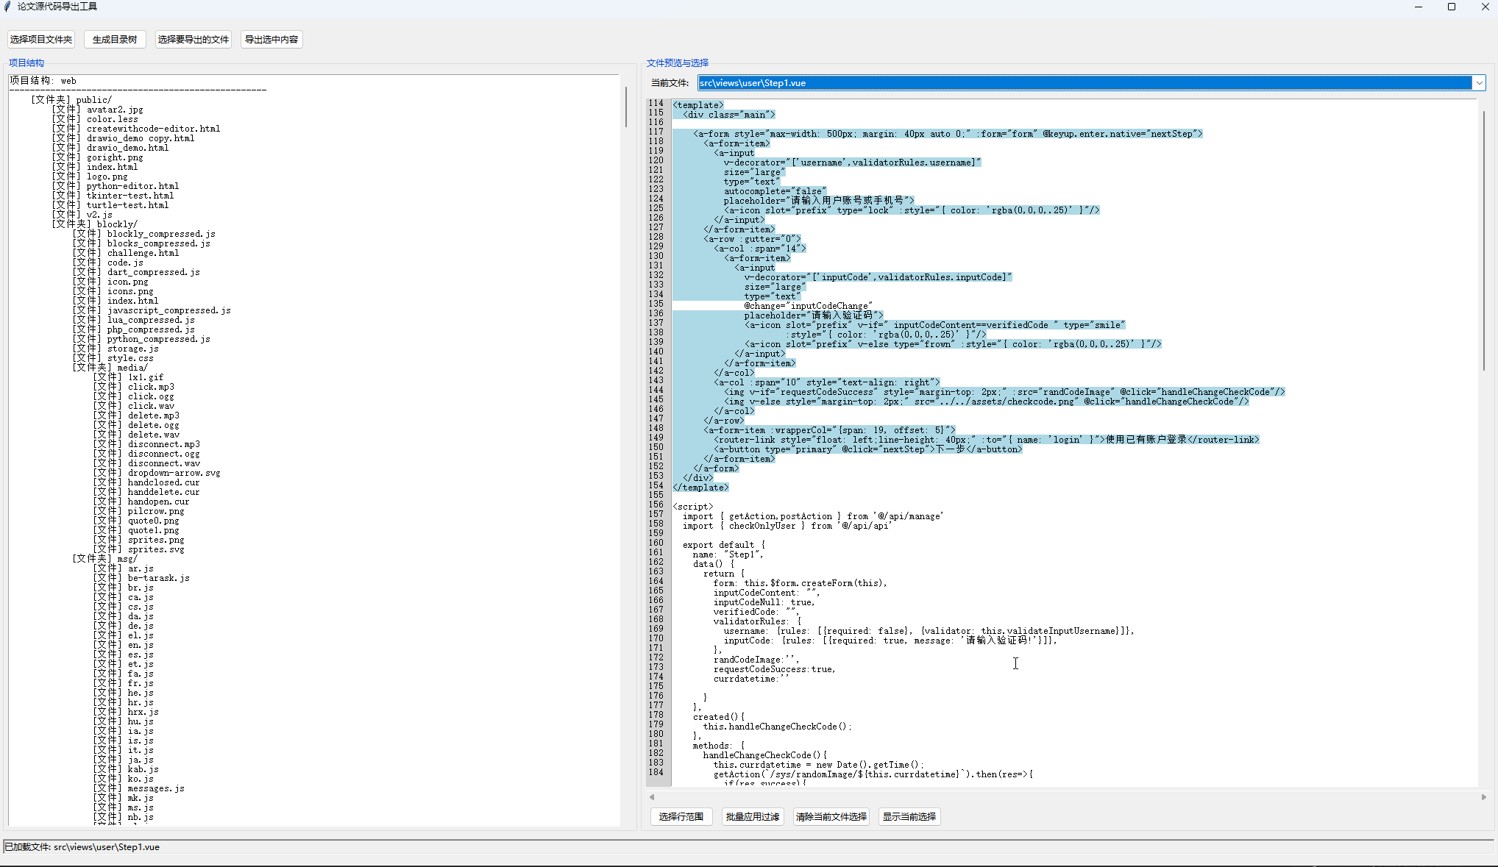
Task: Click the status bar loaded-file message
Action: [82, 847]
